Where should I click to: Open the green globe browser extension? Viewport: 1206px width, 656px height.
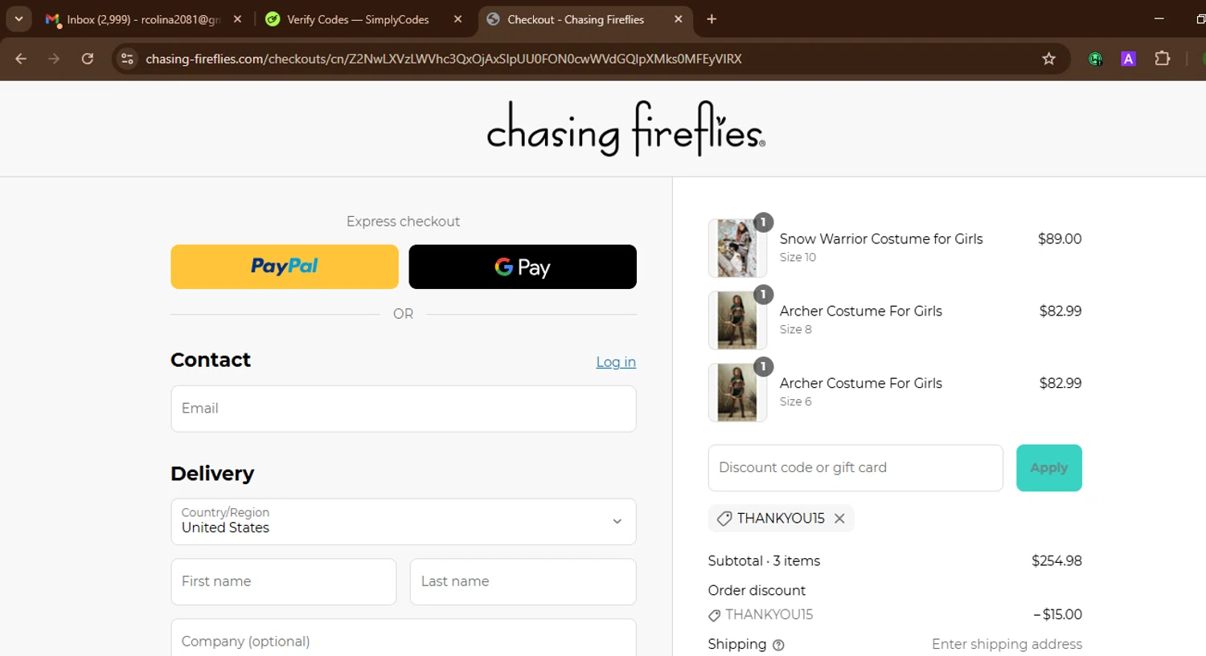pos(1095,59)
